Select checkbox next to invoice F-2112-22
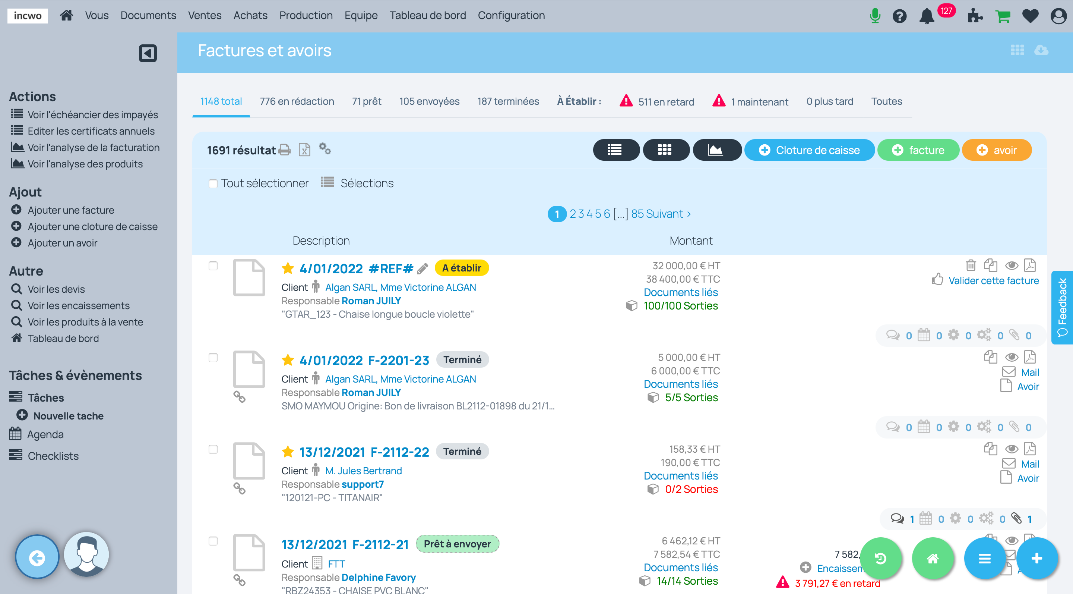Viewport: 1073px width, 594px height. pyautogui.click(x=214, y=449)
